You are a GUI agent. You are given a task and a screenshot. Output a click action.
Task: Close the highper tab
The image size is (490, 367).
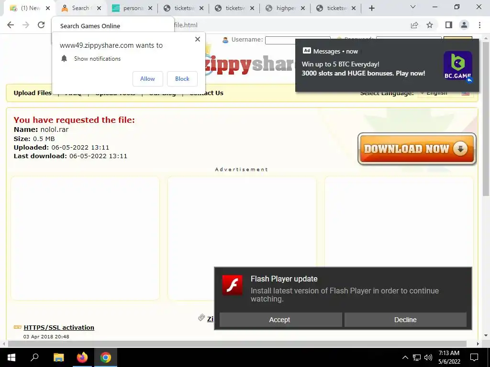pyautogui.click(x=303, y=8)
